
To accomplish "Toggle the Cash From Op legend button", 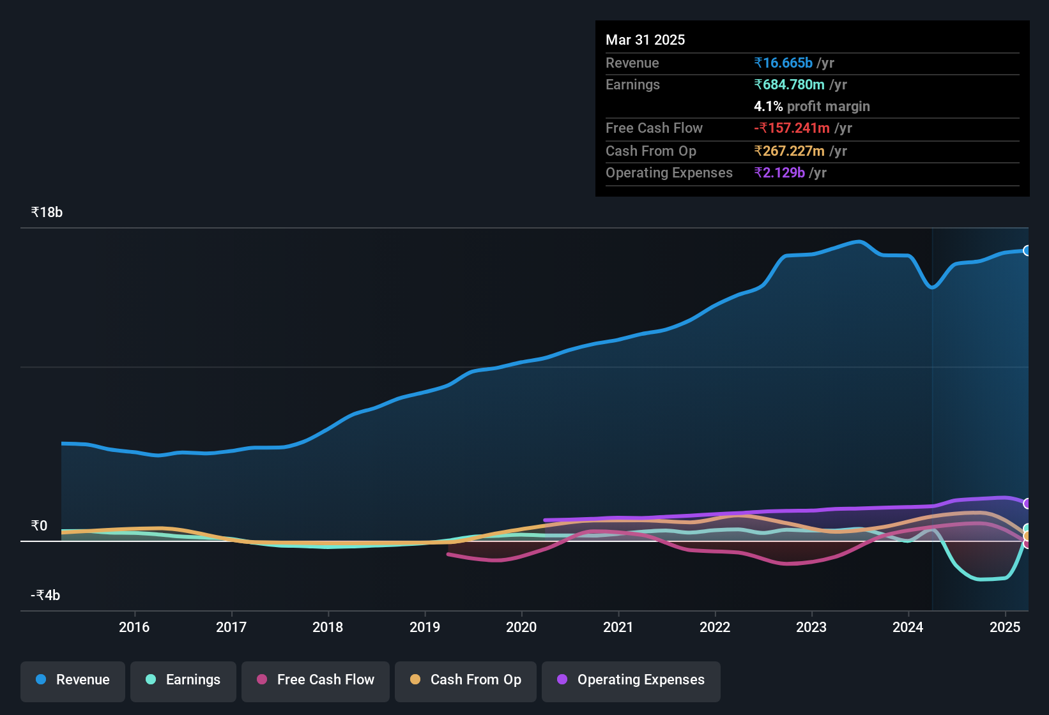I will (466, 681).
